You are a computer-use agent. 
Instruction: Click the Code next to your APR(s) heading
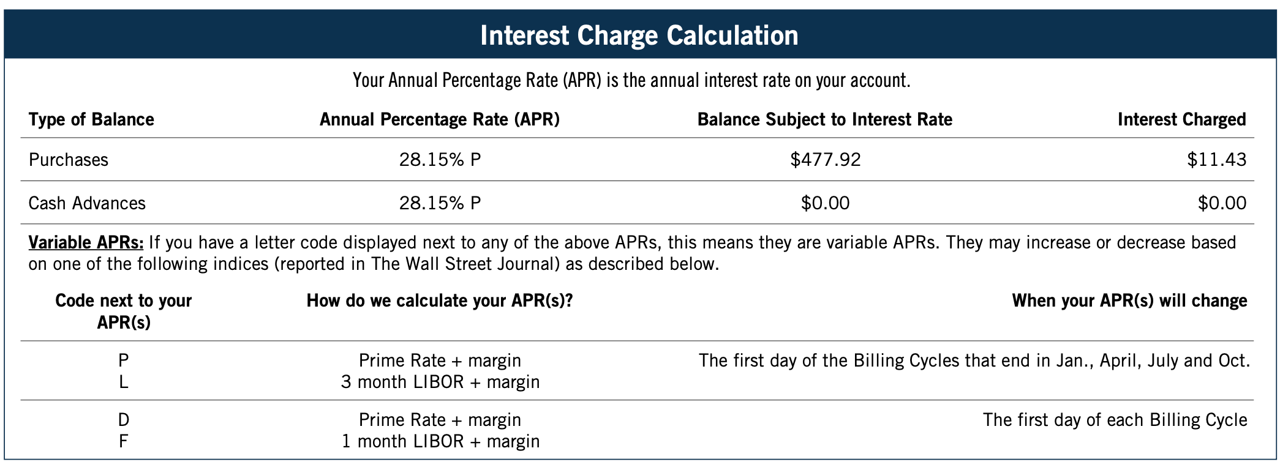point(124,311)
